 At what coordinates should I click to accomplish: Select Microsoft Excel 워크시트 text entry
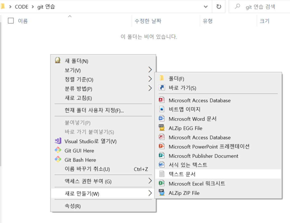[197, 183]
